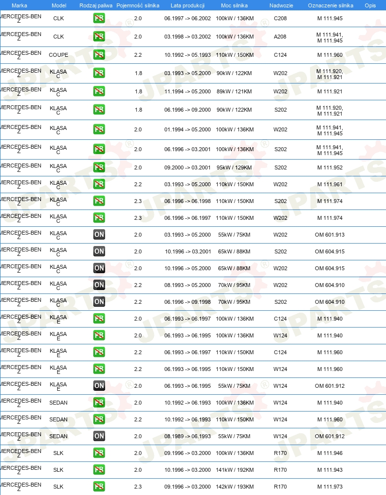Viewport: 386px width, 495px height.
Task: Click the Rodzaj paliwa column header
Action: 96,5
